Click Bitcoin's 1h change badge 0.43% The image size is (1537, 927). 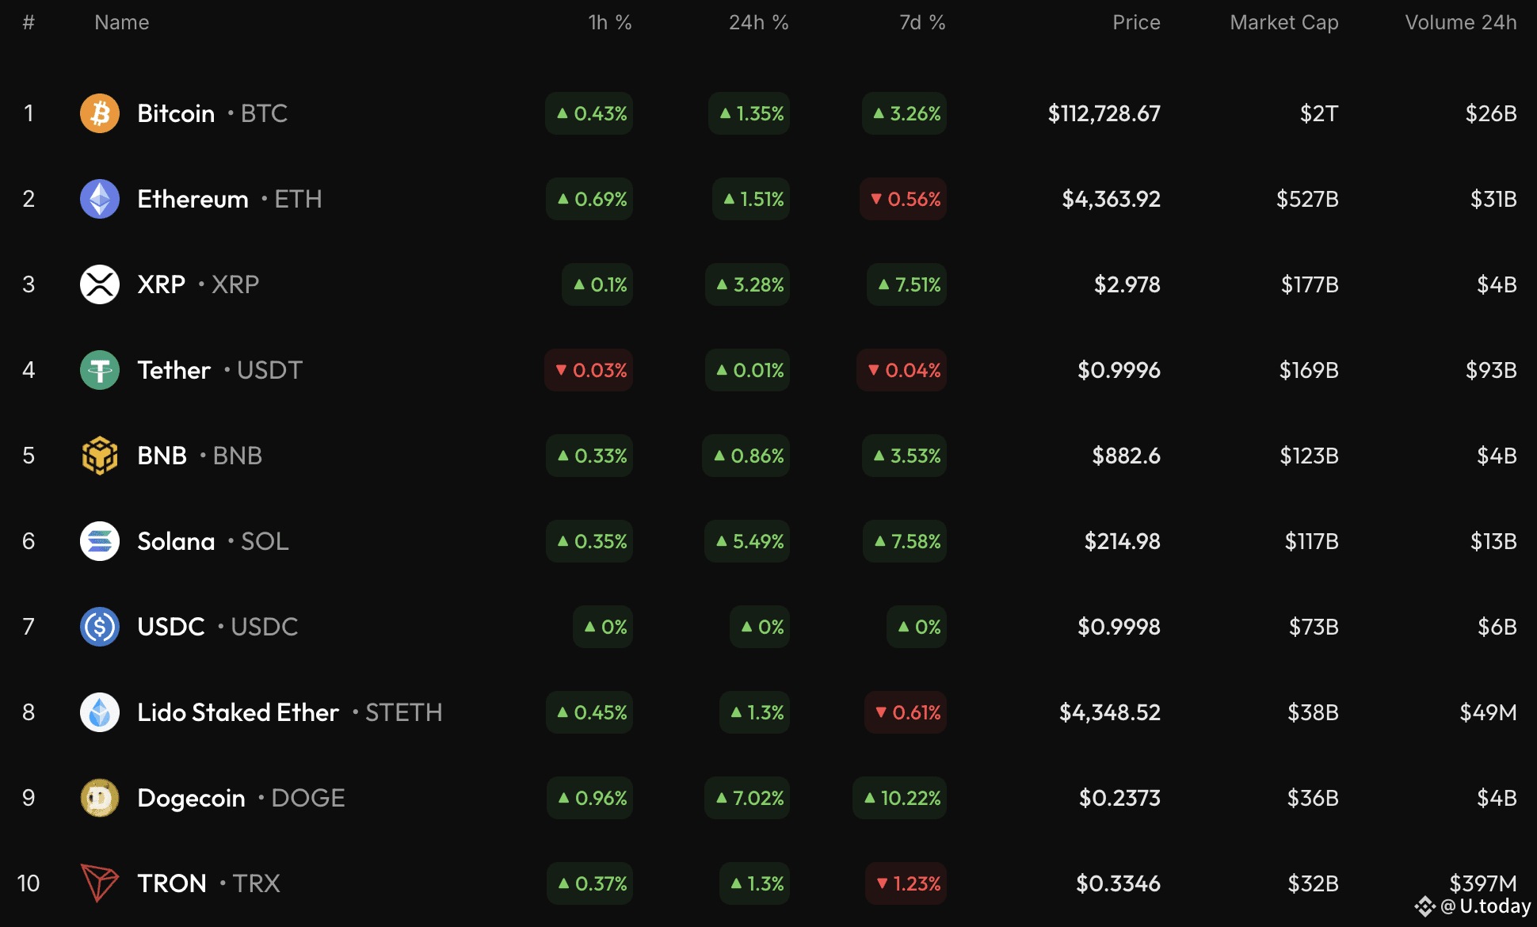(x=589, y=113)
